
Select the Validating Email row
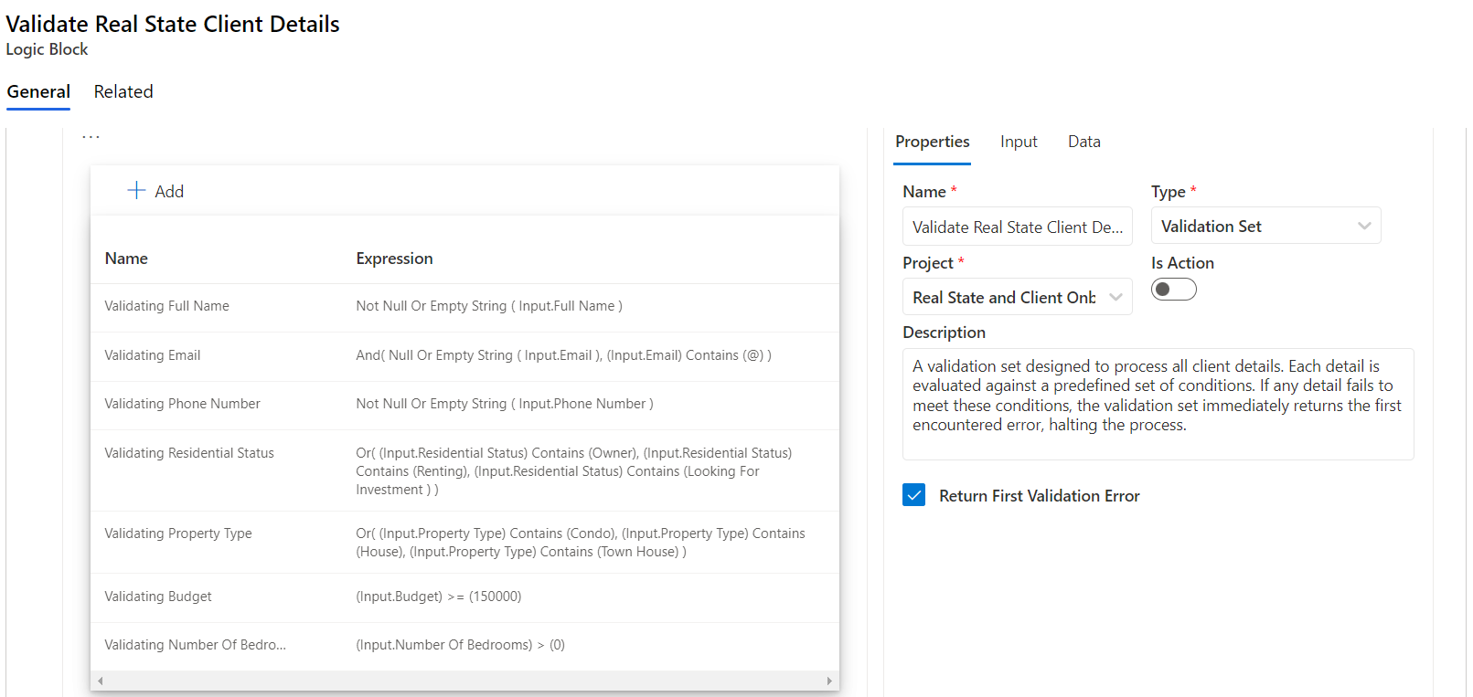(153, 355)
